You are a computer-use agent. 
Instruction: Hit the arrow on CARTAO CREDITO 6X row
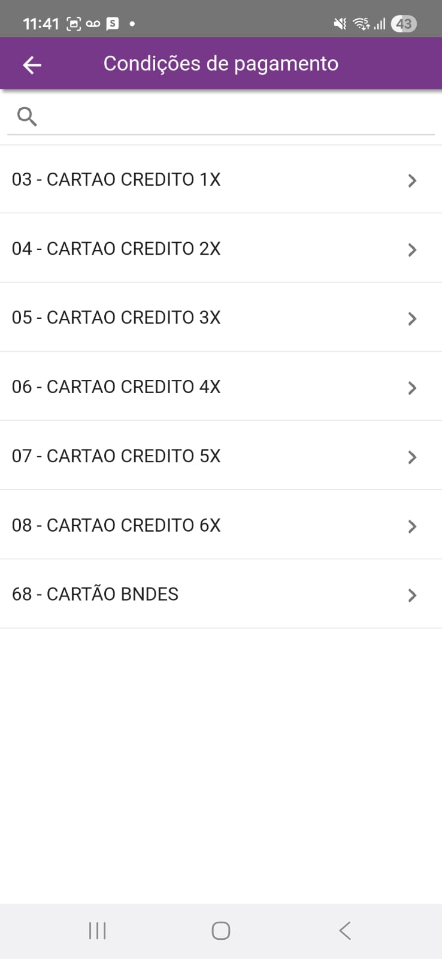tap(412, 526)
